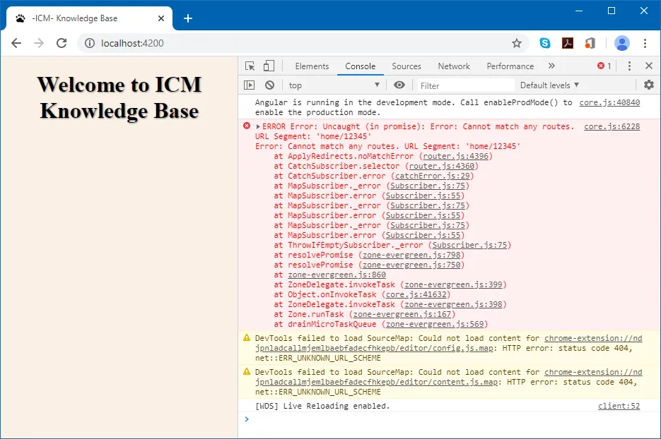Open the top execution context dropdown

pos(334,85)
